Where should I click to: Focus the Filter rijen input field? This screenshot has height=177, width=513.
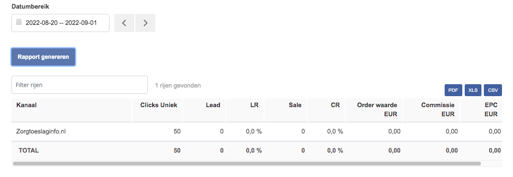point(79,85)
